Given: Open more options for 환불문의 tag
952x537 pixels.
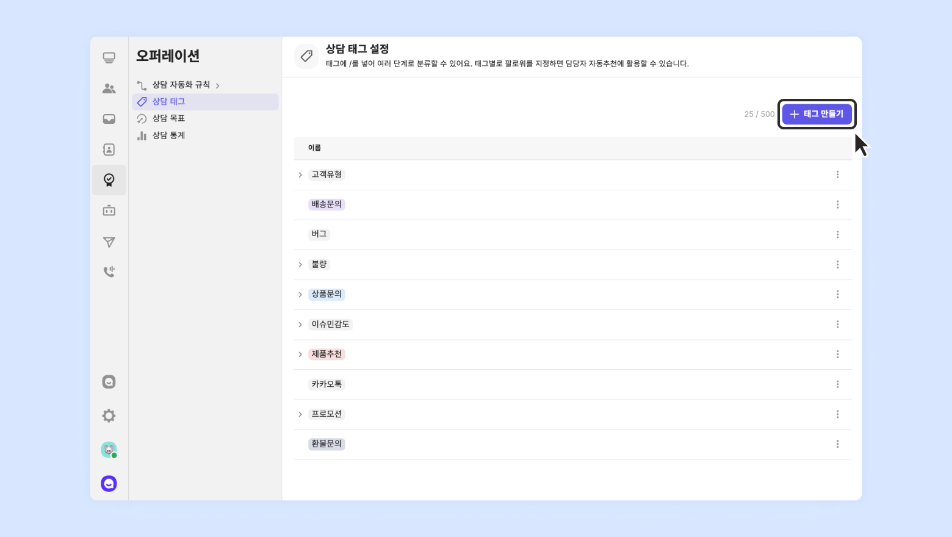Looking at the screenshot, I should (x=837, y=444).
